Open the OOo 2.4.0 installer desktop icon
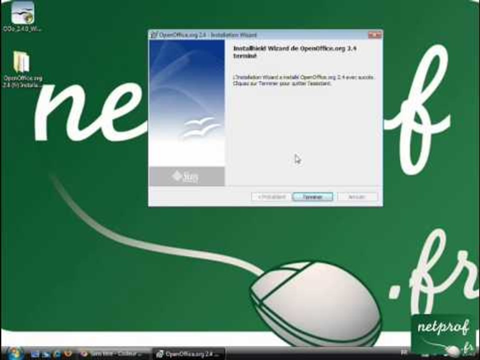Screen dimensions: 480x360 22,16
